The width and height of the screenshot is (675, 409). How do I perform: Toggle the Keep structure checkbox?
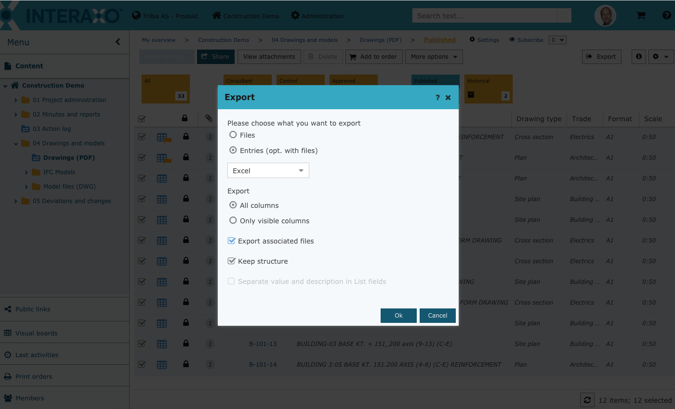click(x=232, y=261)
